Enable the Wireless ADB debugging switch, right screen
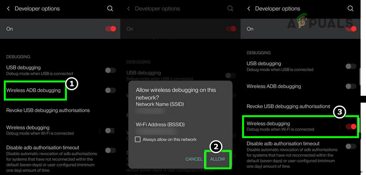Viewport: 366px width, 175px height. (351, 87)
